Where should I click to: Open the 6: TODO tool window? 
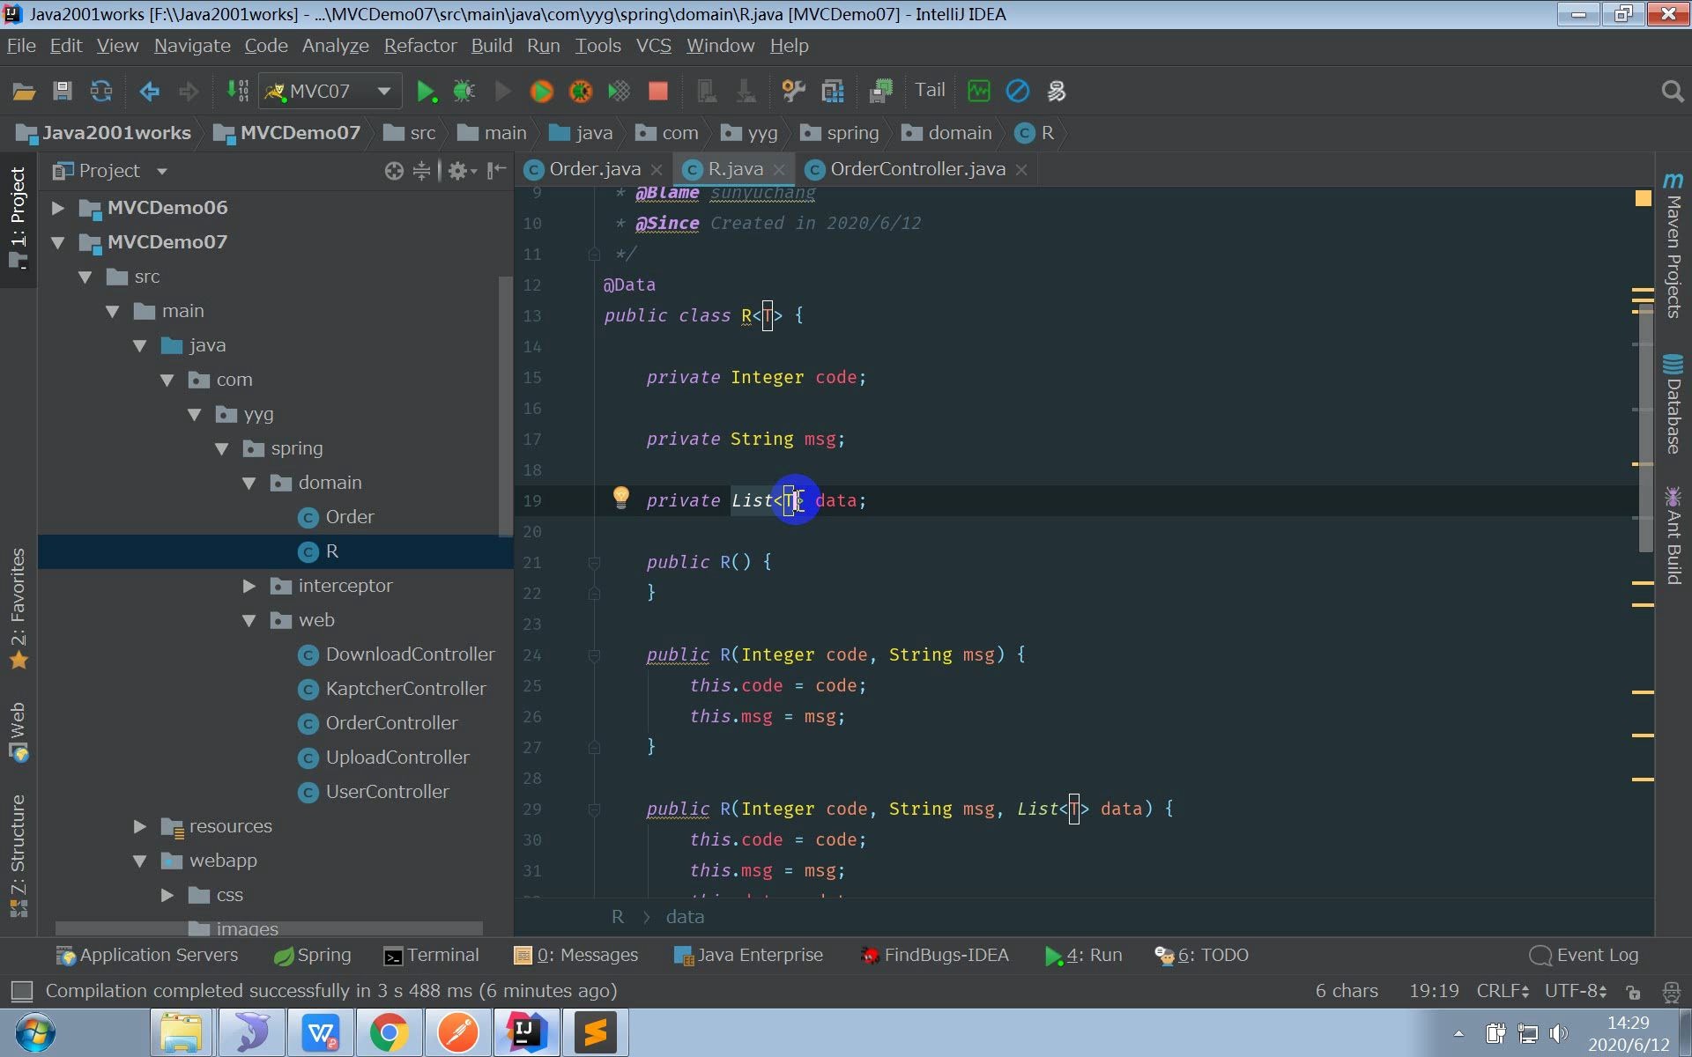coord(1202,955)
